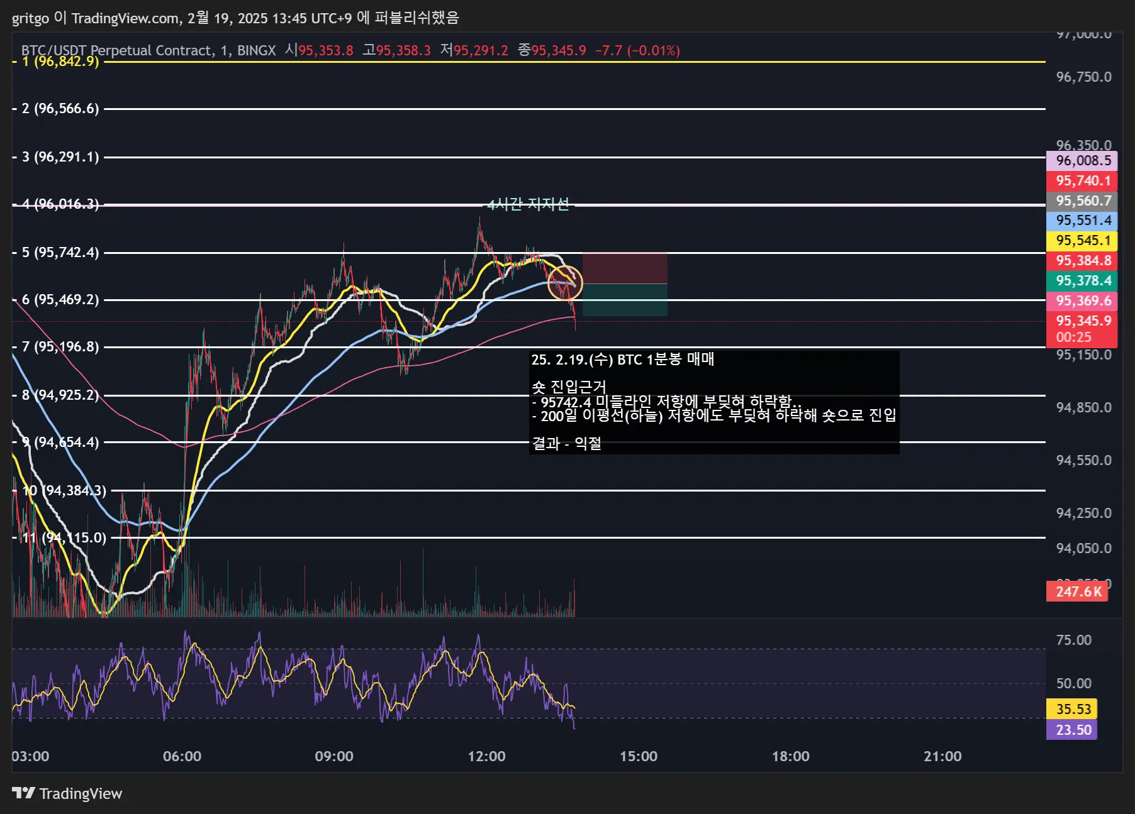Viewport: 1135px width, 814px height.
Task: Click the 09:00 time axis label
Action: click(x=334, y=756)
